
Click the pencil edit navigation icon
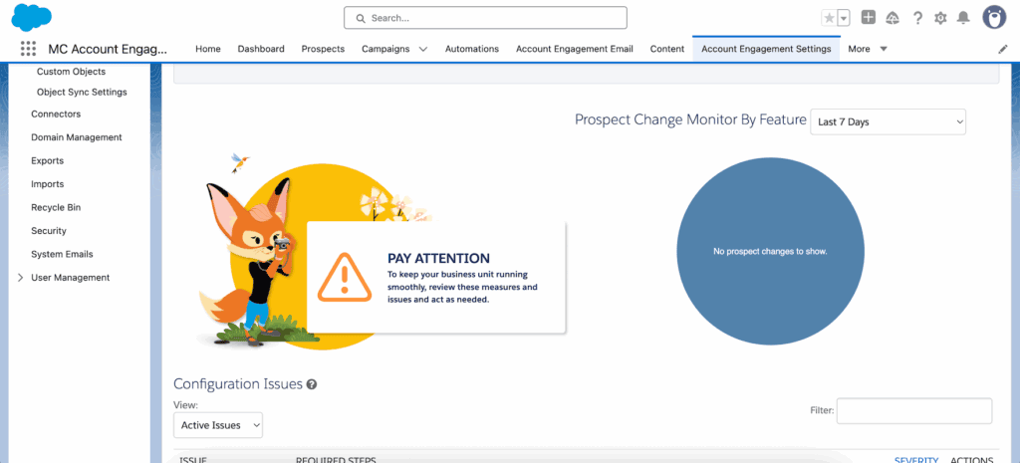point(1002,49)
